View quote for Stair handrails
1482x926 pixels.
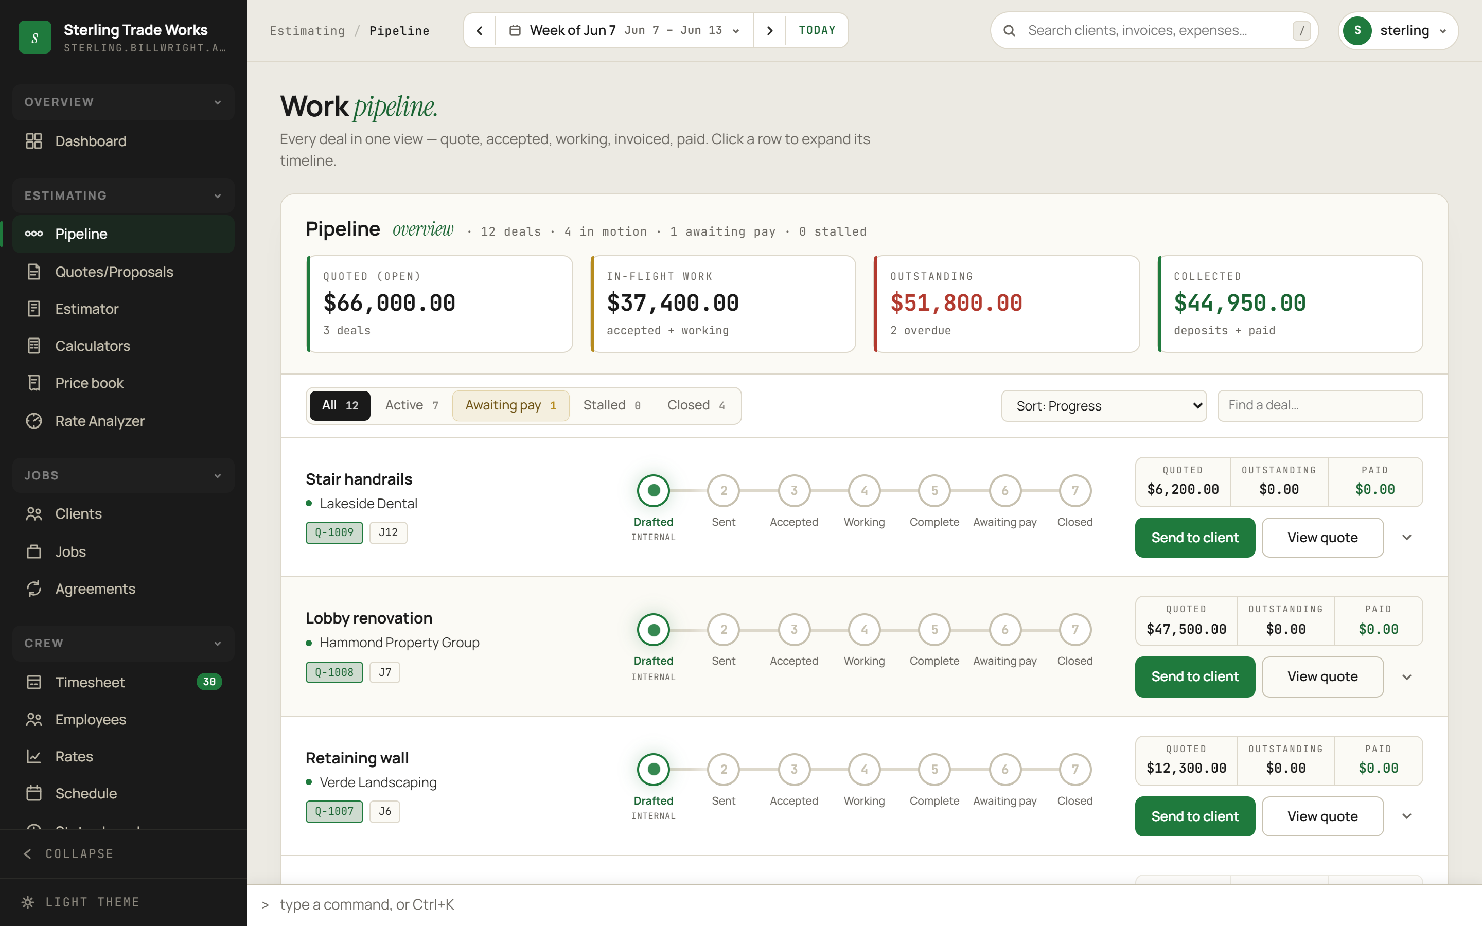click(x=1323, y=538)
